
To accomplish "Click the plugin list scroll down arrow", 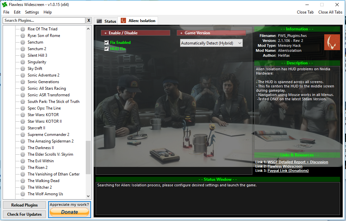I will [88, 196].
